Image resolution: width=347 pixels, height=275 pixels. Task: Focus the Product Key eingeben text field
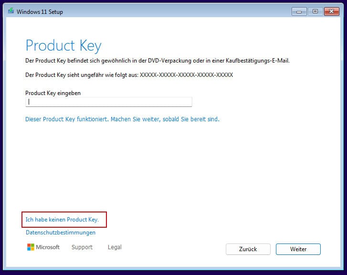pos(109,102)
